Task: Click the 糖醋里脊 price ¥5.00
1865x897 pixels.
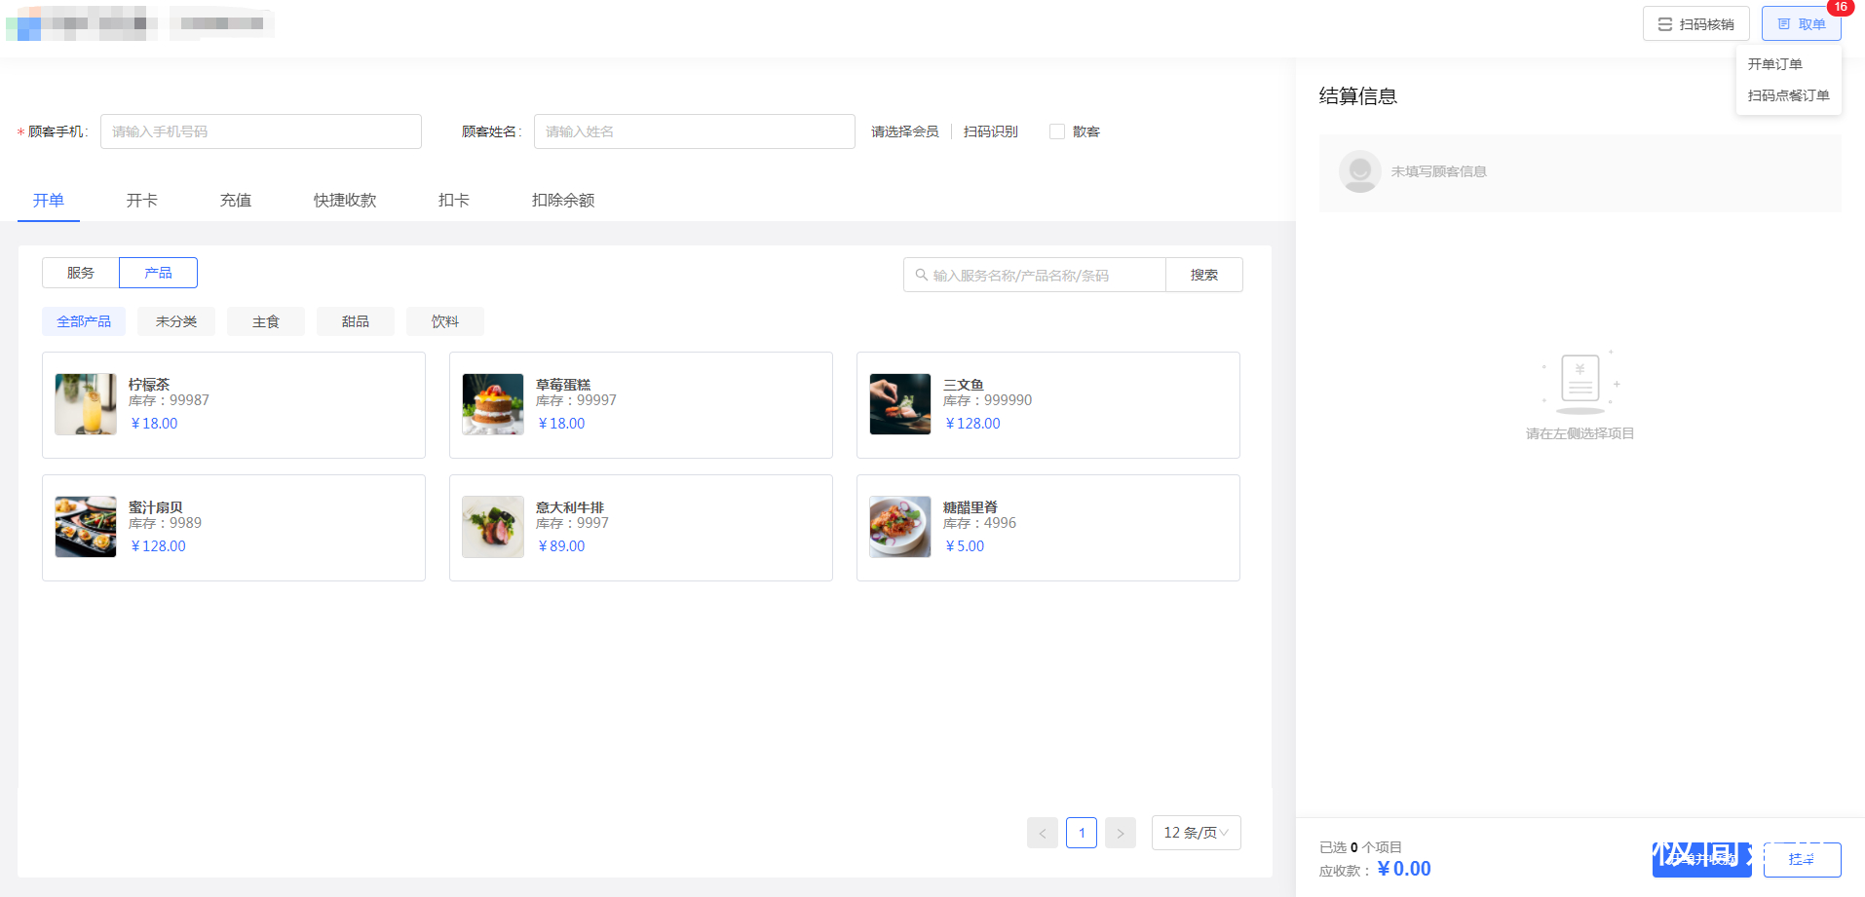Action: pos(965,546)
